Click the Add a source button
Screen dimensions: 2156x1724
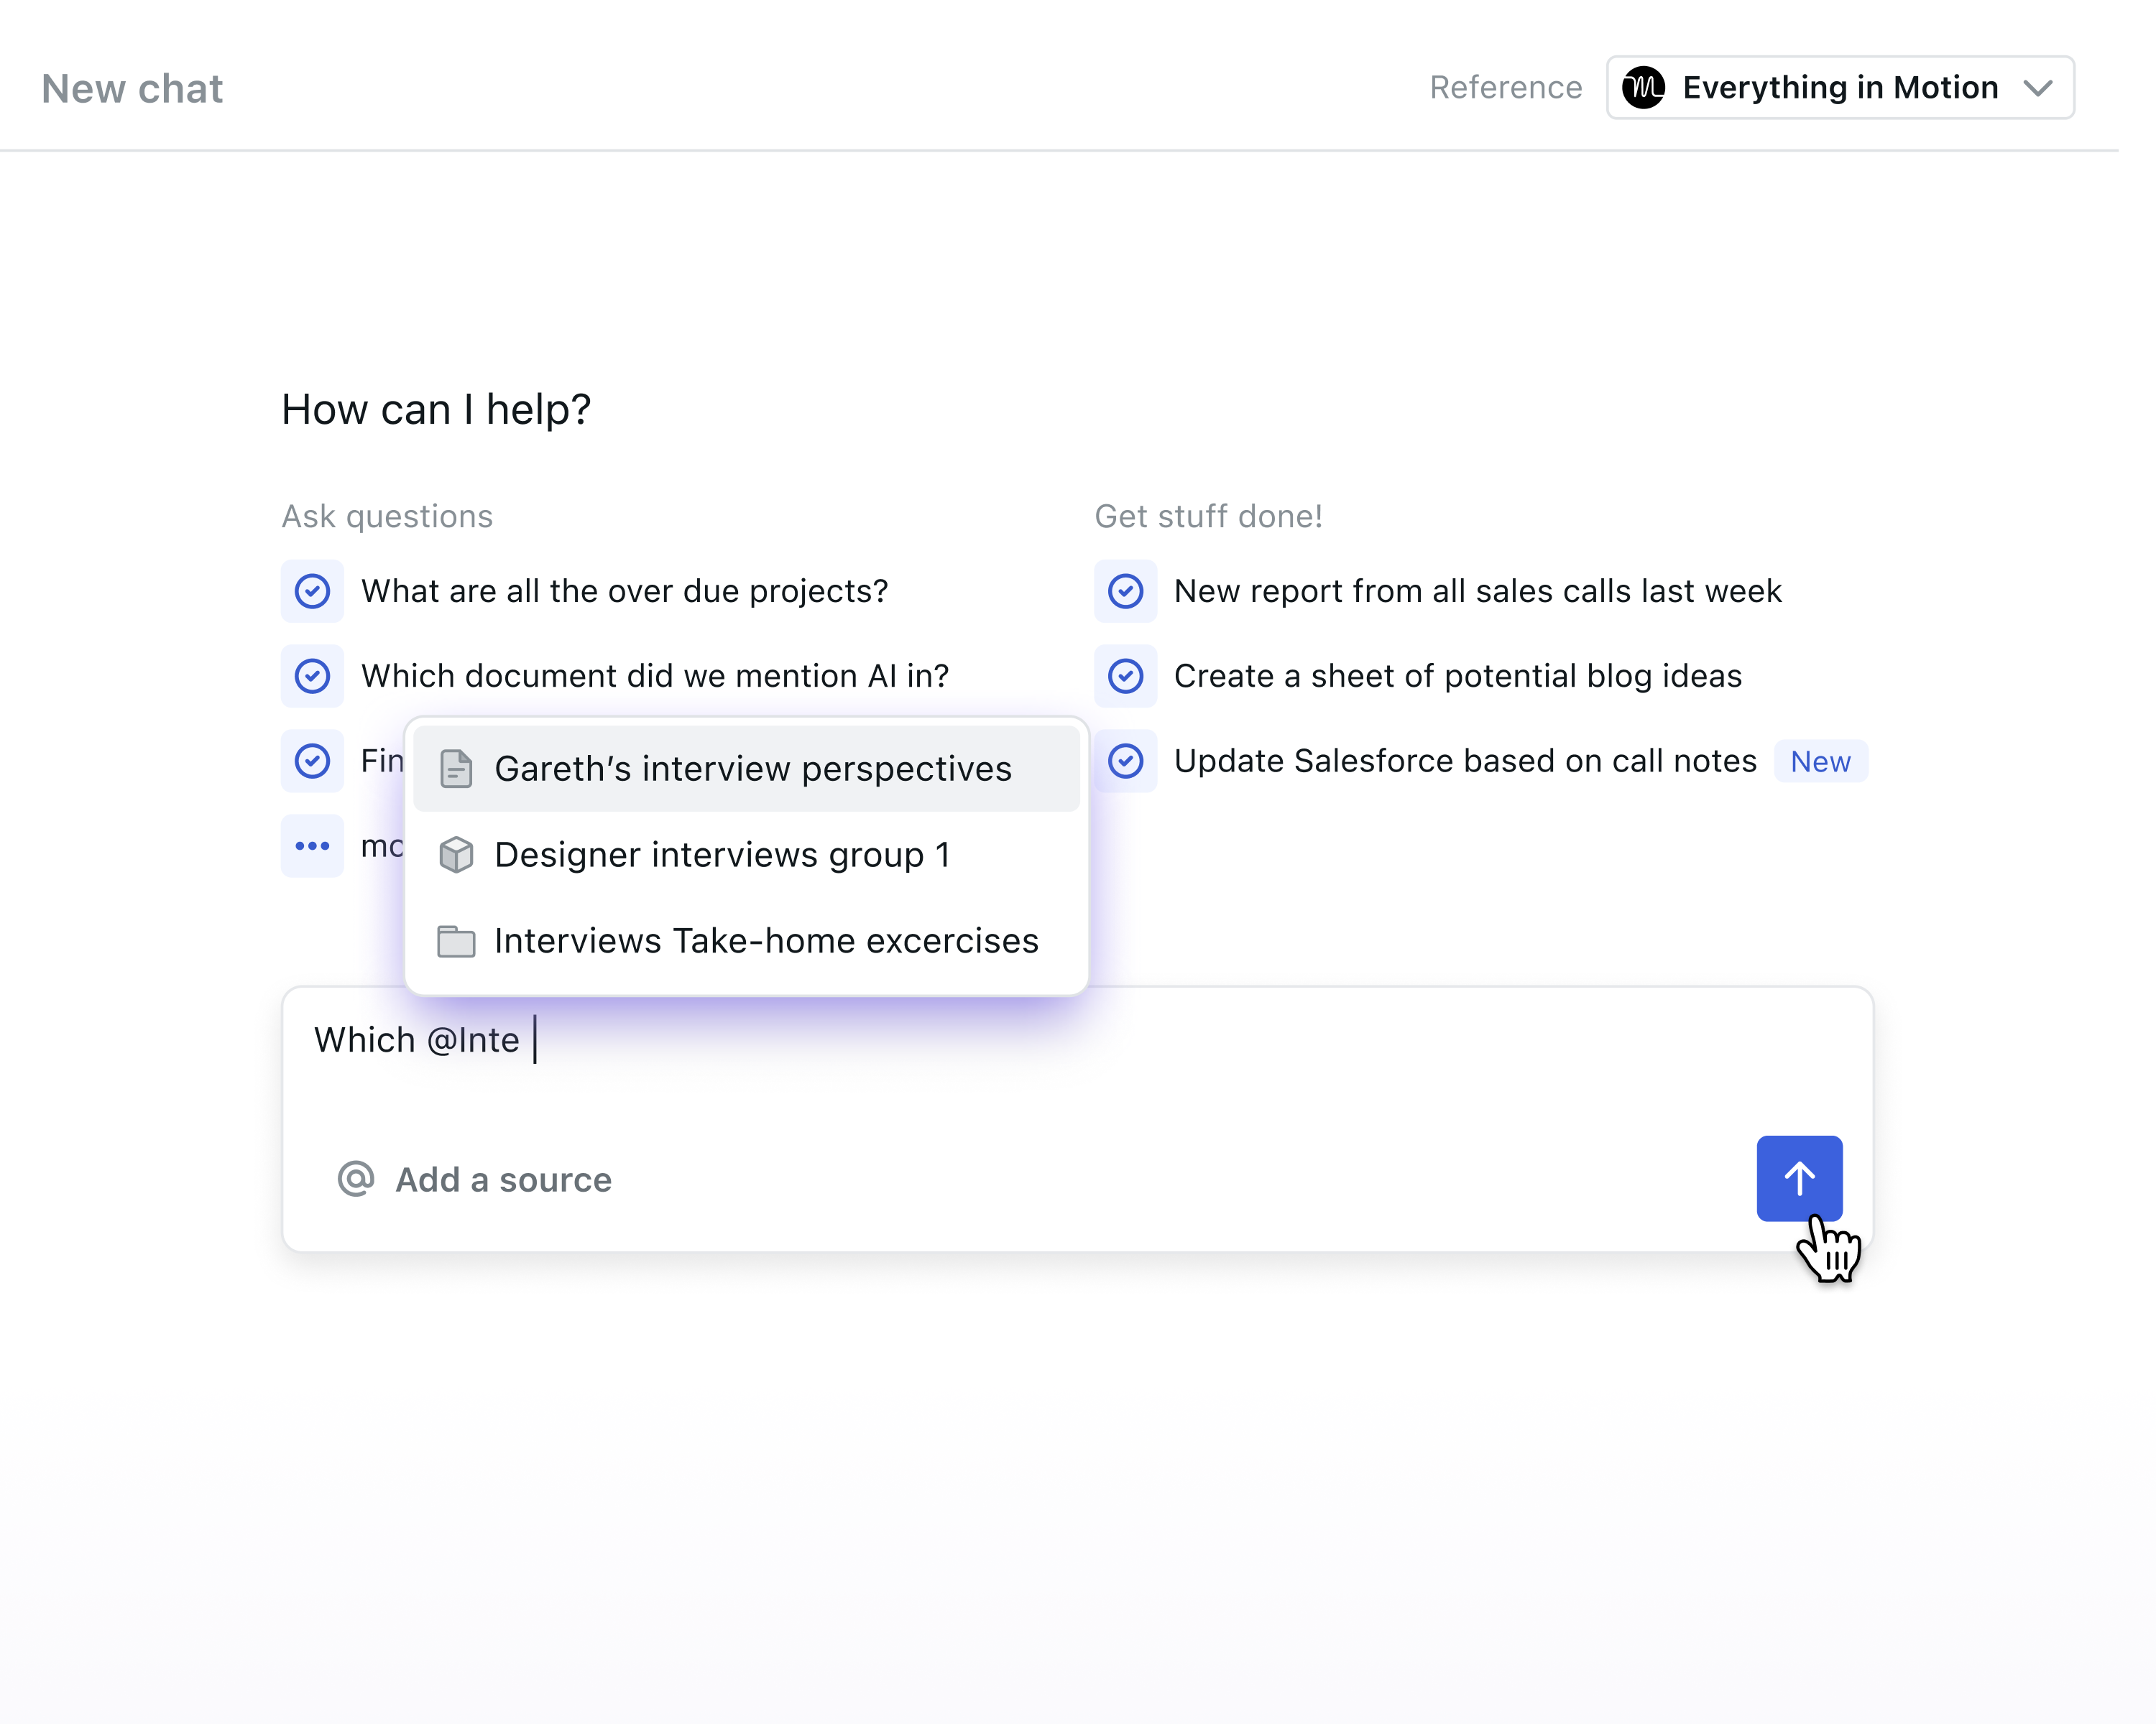click(475, 1180)
